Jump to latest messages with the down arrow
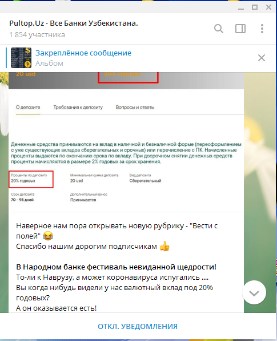This screenshot has height=341, width=277. point(254,293)
